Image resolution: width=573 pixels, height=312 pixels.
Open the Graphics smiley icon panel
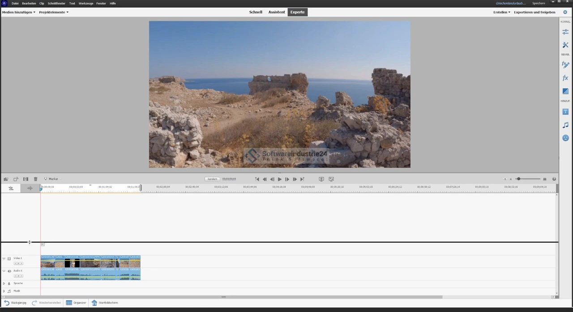click(565, 138)
